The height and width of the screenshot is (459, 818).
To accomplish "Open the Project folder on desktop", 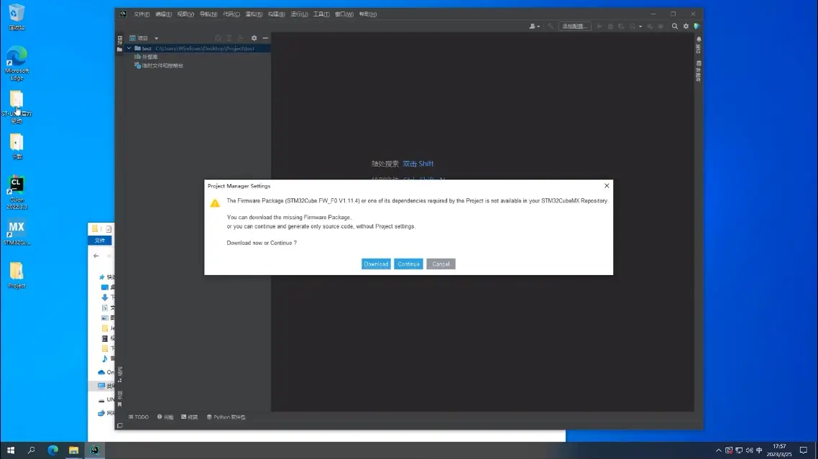I will click(17, 275).
